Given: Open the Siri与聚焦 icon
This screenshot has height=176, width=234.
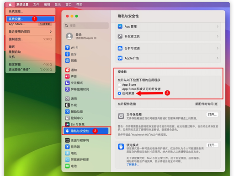Looking at the screenshot, I should 67,124.
